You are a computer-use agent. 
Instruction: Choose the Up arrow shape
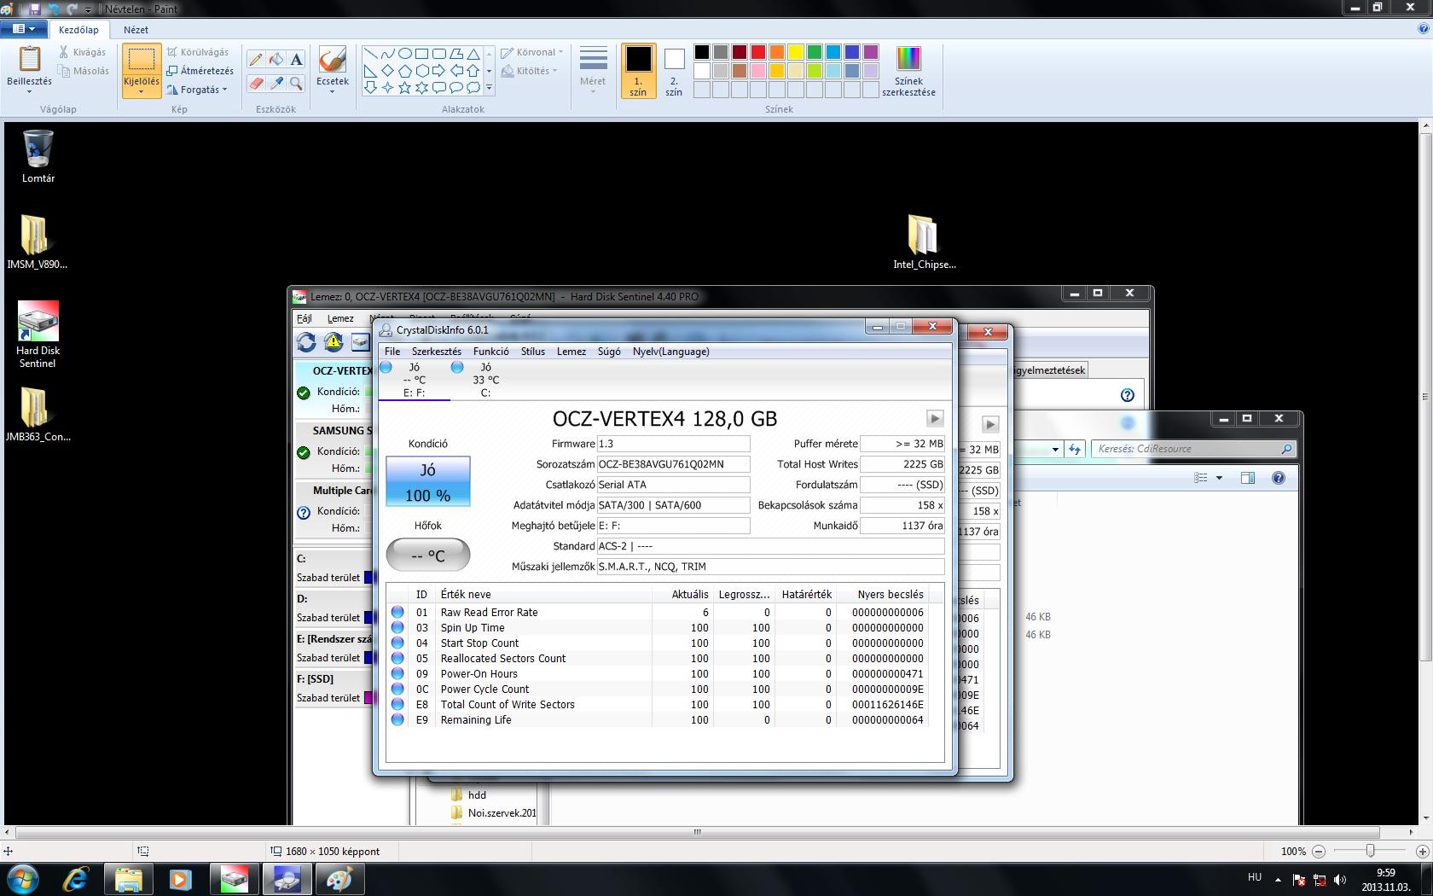[473, 70]
